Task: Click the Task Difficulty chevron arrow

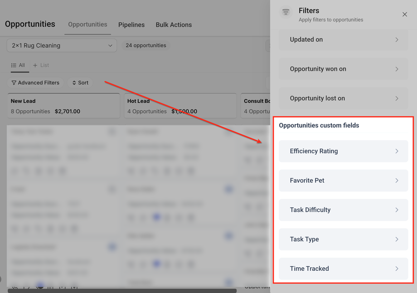Action: [397, 210]
